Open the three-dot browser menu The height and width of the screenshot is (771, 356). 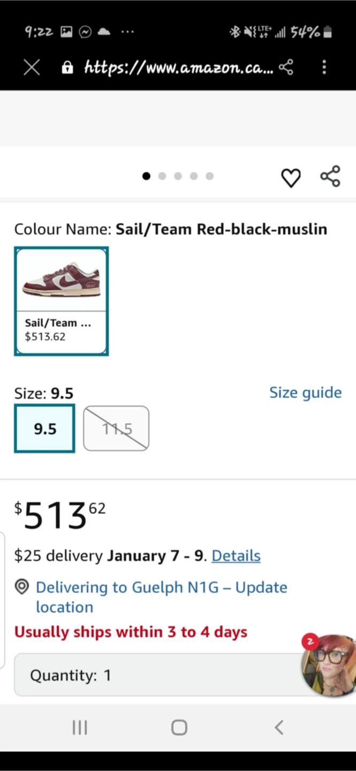point(324,67)
